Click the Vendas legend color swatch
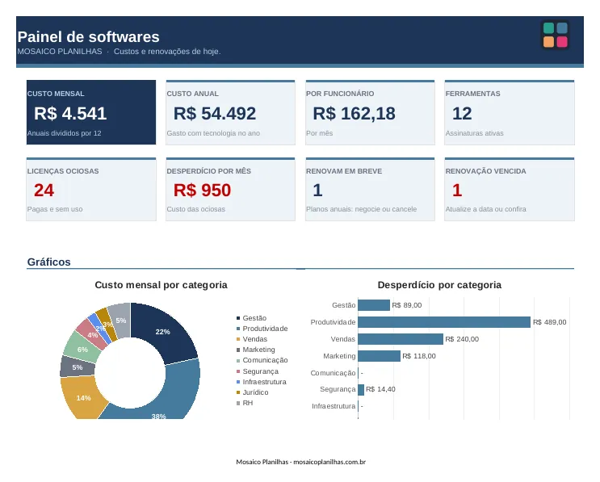 coord(238,339)
